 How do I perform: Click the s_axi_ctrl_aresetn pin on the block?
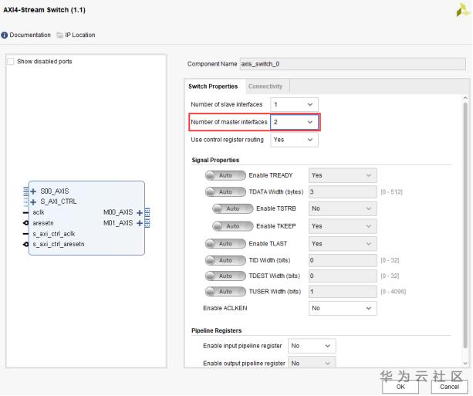pyautogui.click(x=25, y=244)
